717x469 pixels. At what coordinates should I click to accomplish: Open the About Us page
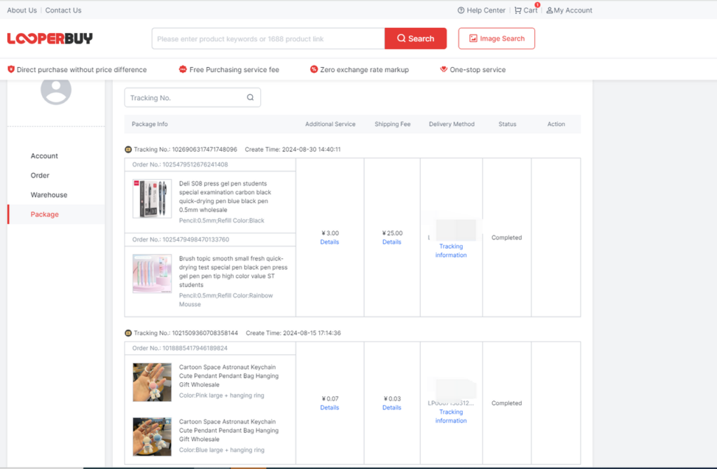tap(21, 10)
